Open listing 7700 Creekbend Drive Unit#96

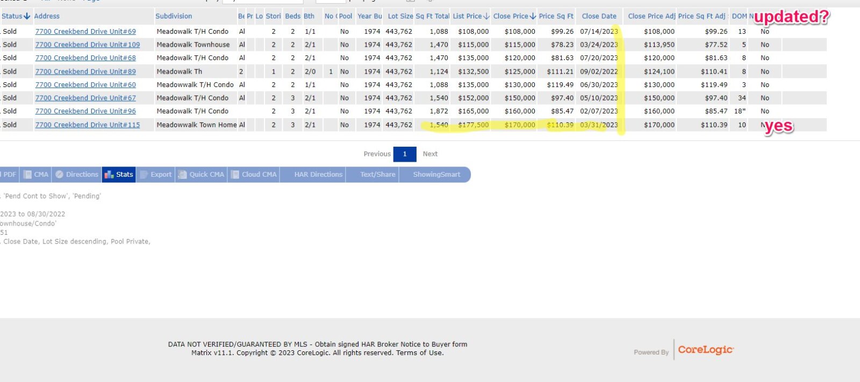coord(85,111)
